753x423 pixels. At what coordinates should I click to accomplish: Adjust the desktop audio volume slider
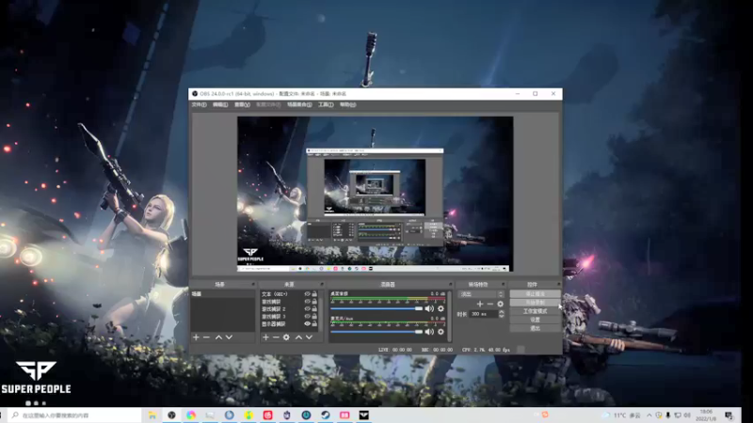[x=376, y=309]
